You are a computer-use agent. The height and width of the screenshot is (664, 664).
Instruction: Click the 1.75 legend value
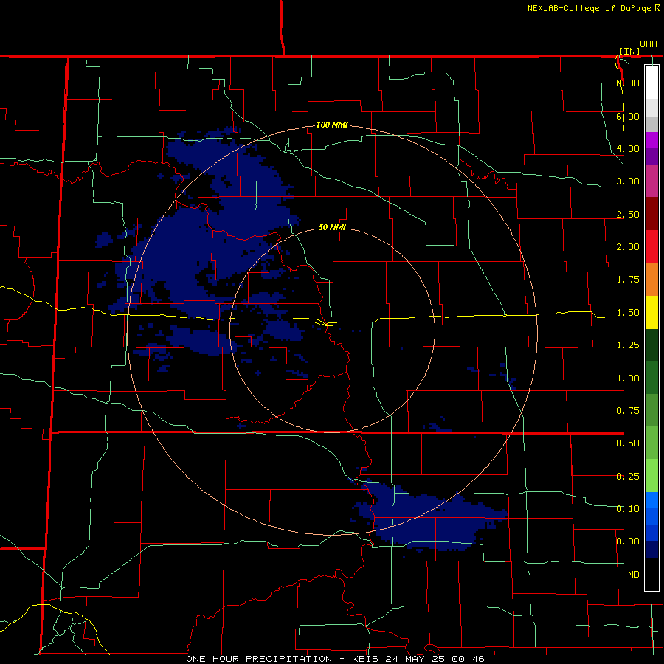point(628,280)
